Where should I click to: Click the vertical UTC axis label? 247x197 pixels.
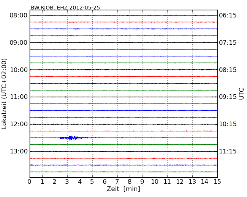tap(241, 94)
